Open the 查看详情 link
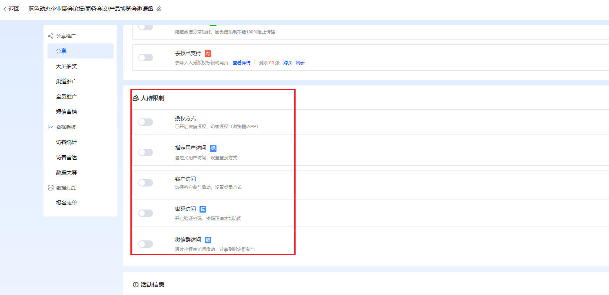This screenshot has height=295, width=609. pos(241,63)
